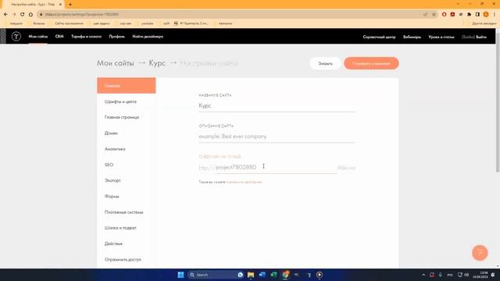Open a new browser tab with plus
The width and height of the screenshot is (500, 281).
[x=70, y=5]
